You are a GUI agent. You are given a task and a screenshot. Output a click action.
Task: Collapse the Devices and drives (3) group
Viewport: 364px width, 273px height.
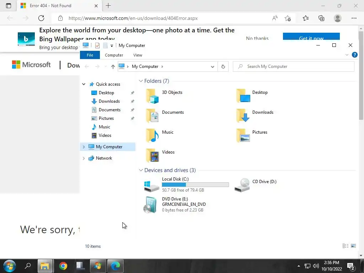coord(141,170)
